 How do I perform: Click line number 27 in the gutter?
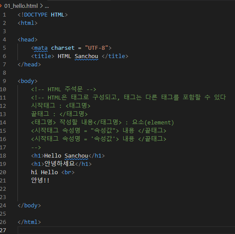pyautogui.click(x=3, y=231)
